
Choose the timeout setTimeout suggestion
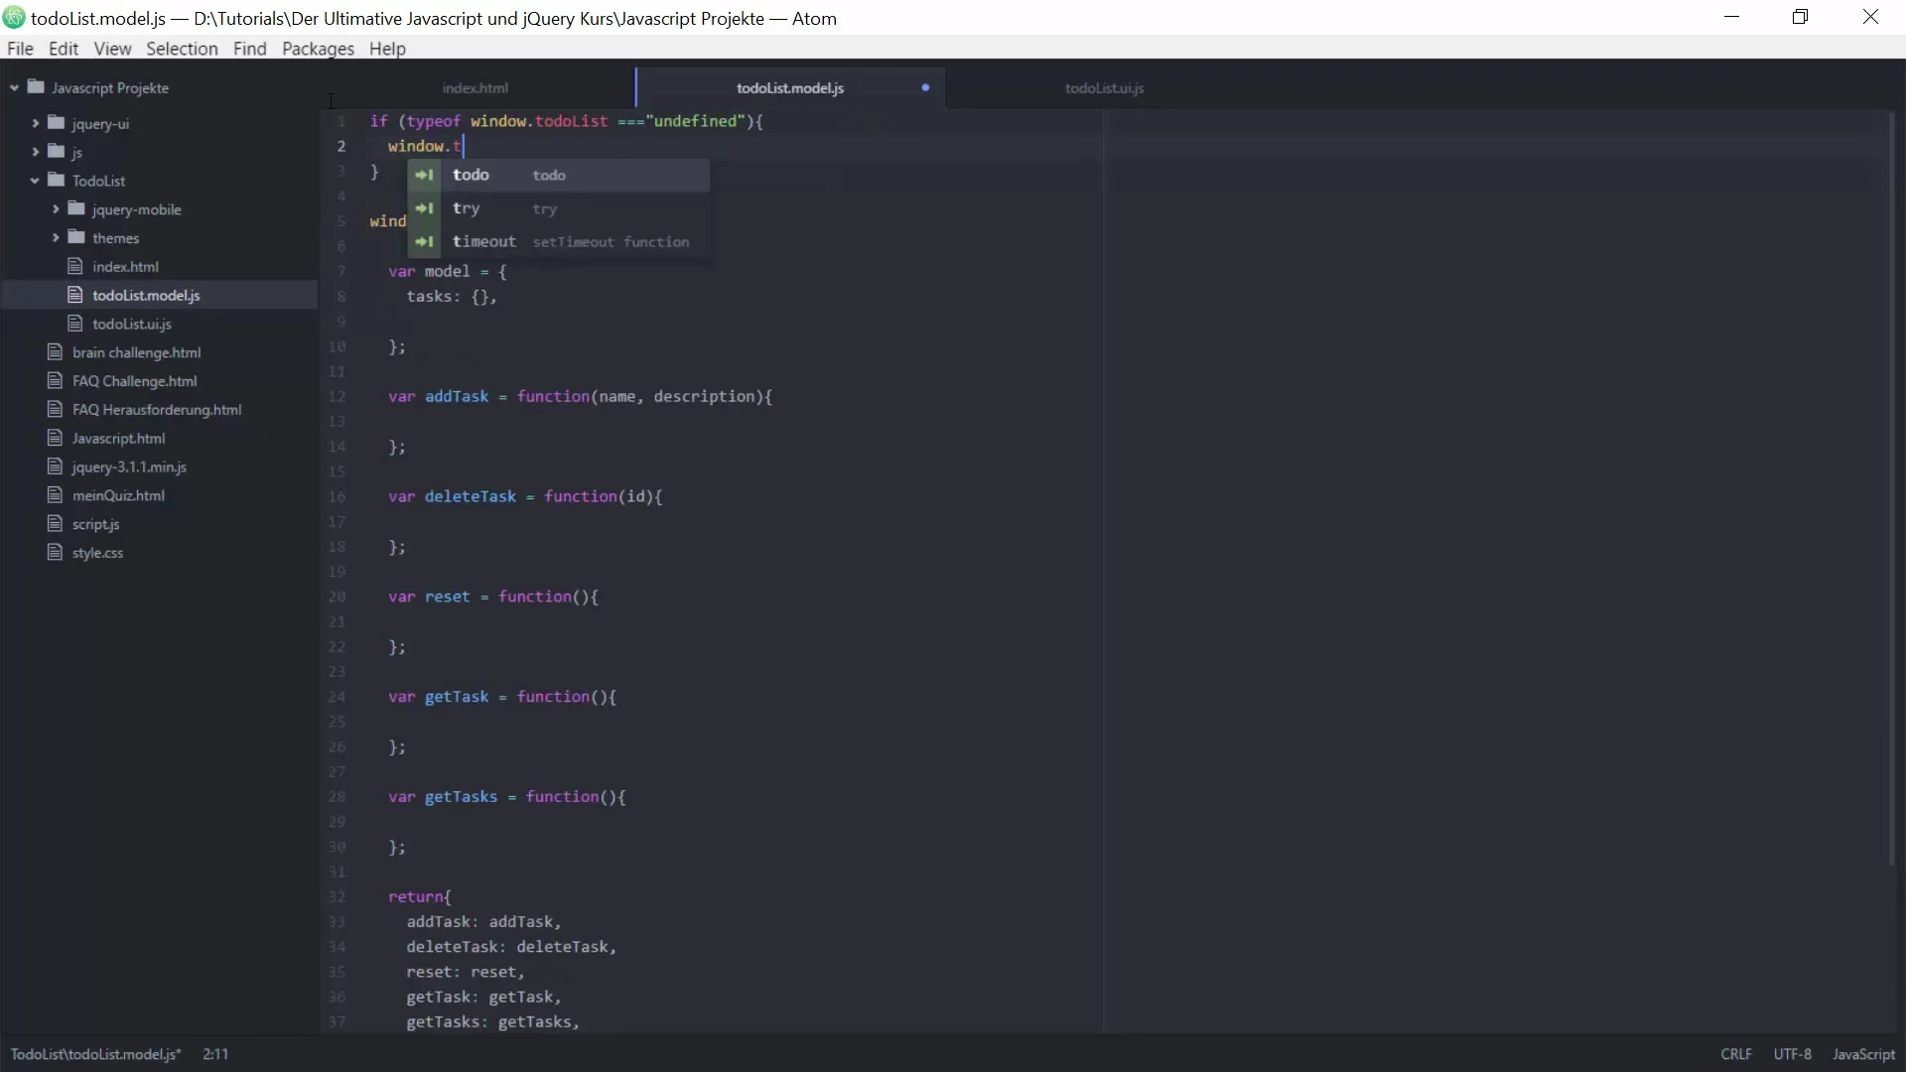click(559, 242)
